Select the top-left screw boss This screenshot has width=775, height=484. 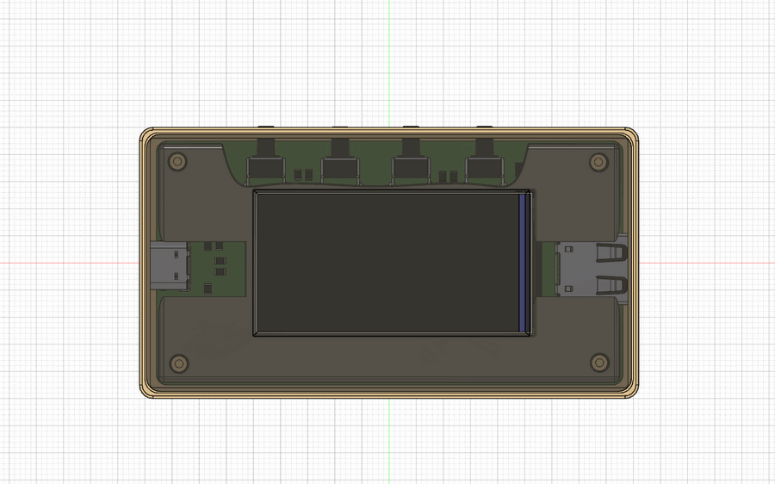[x=177, y=162]
